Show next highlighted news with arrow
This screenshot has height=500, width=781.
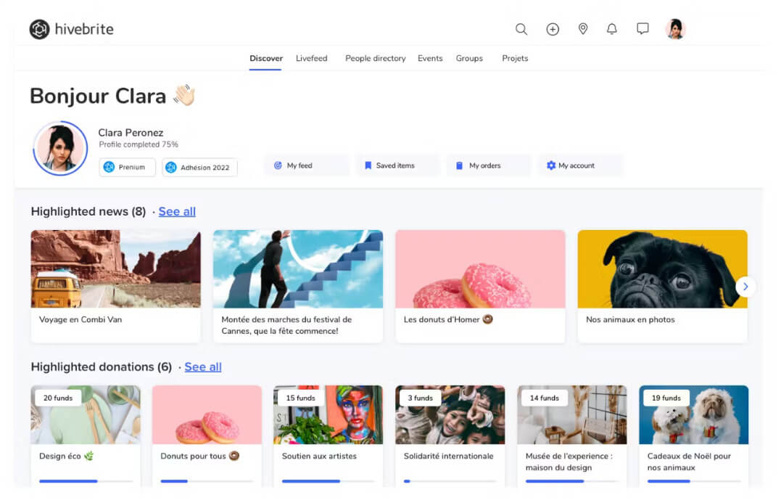745,287
